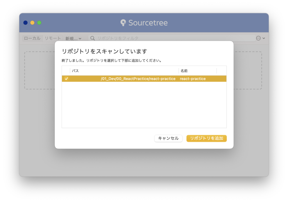Click the green zoom window button
The width and height of the screenshot is (288, 202).
click(39, 23)
